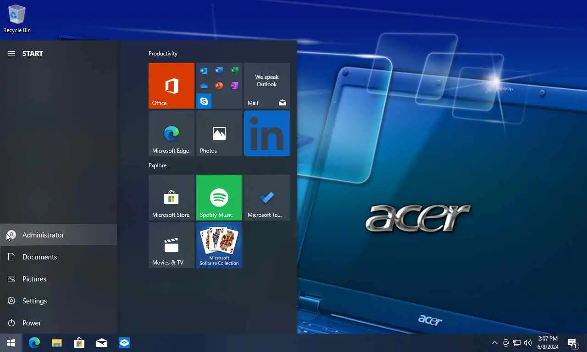This screenshot has height=352, width=587.
Task: Open File Explorer from the taskbar
Action: 56,343
